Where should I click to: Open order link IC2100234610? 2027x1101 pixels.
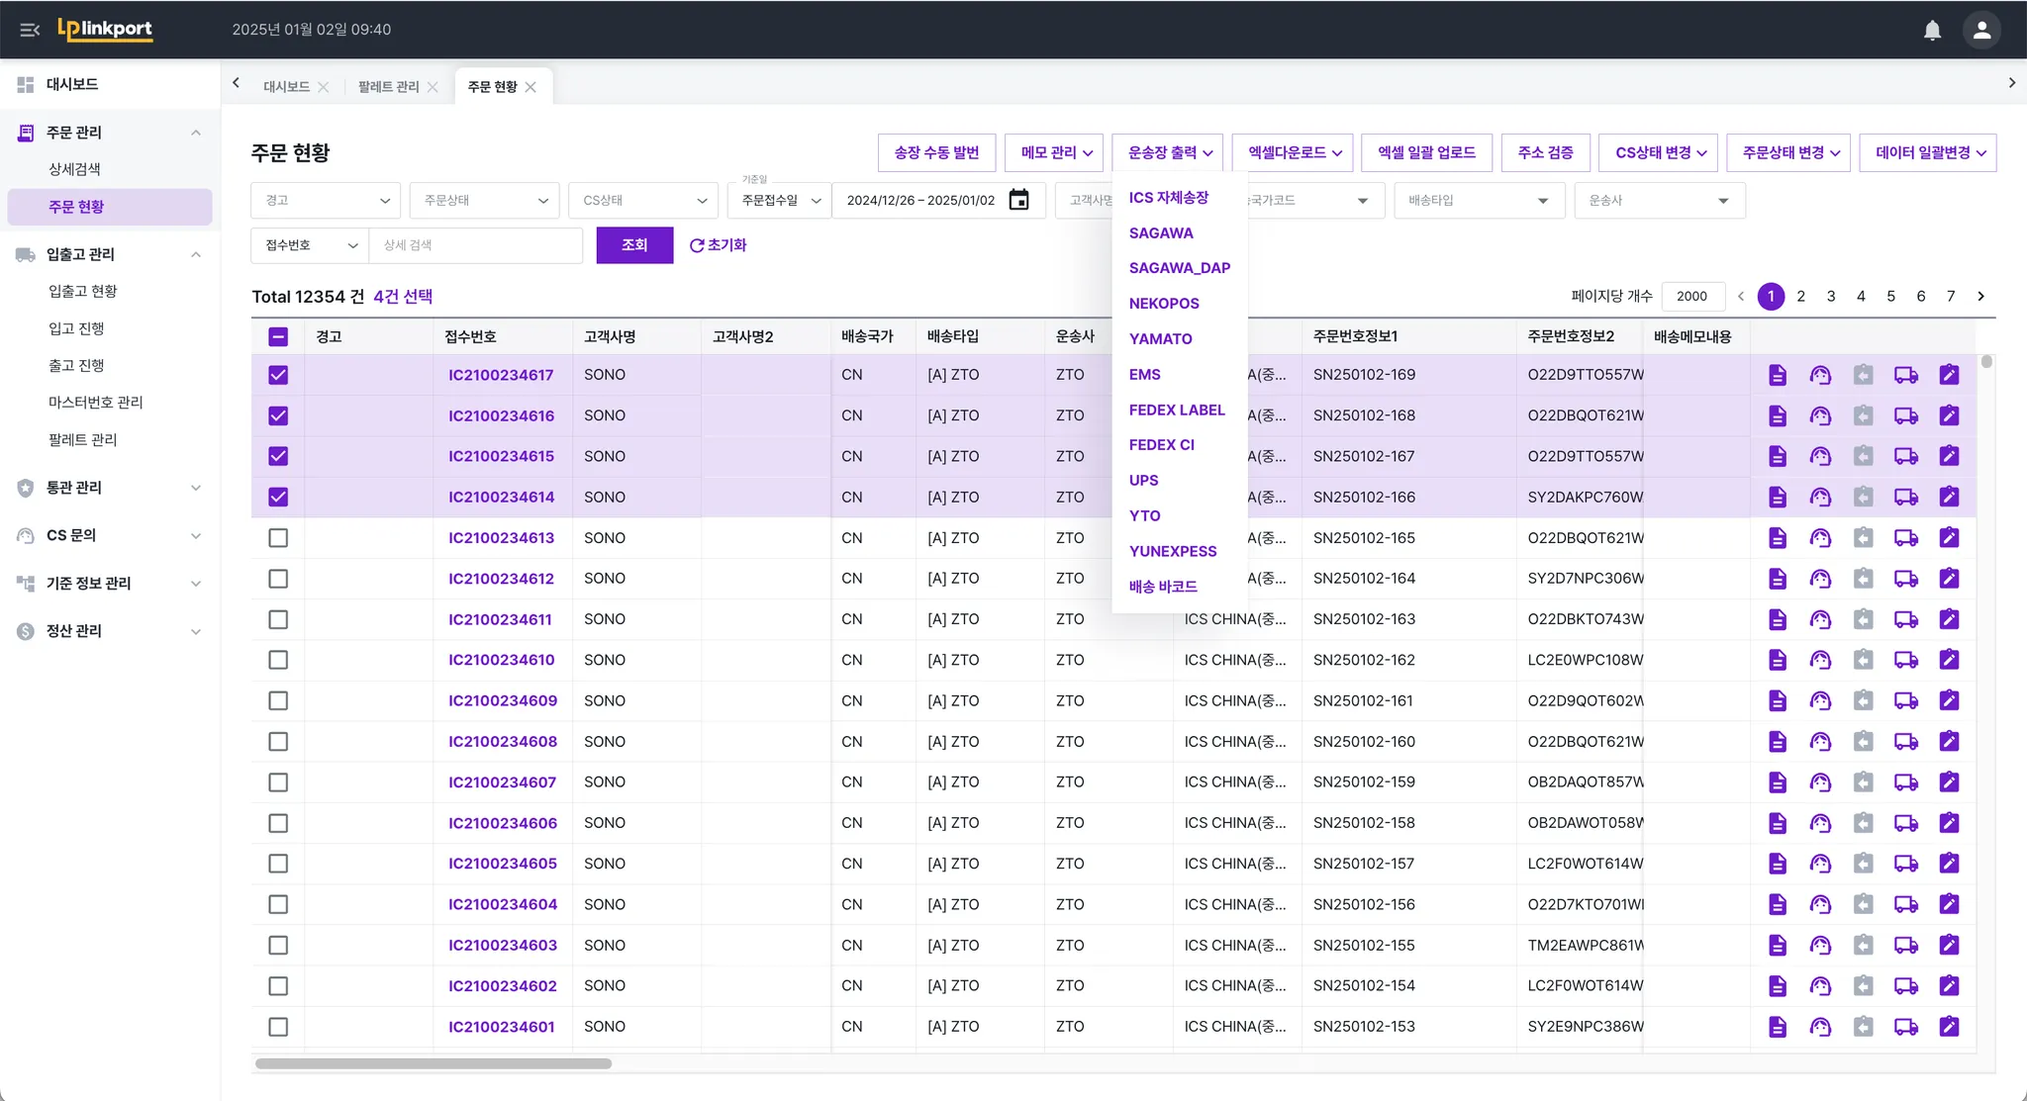(501, 660)
